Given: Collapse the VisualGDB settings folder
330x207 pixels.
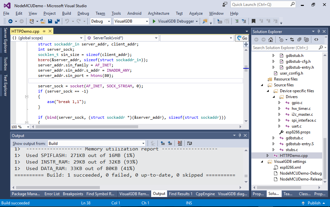Looking at the screenshot, I should point(262,162).
